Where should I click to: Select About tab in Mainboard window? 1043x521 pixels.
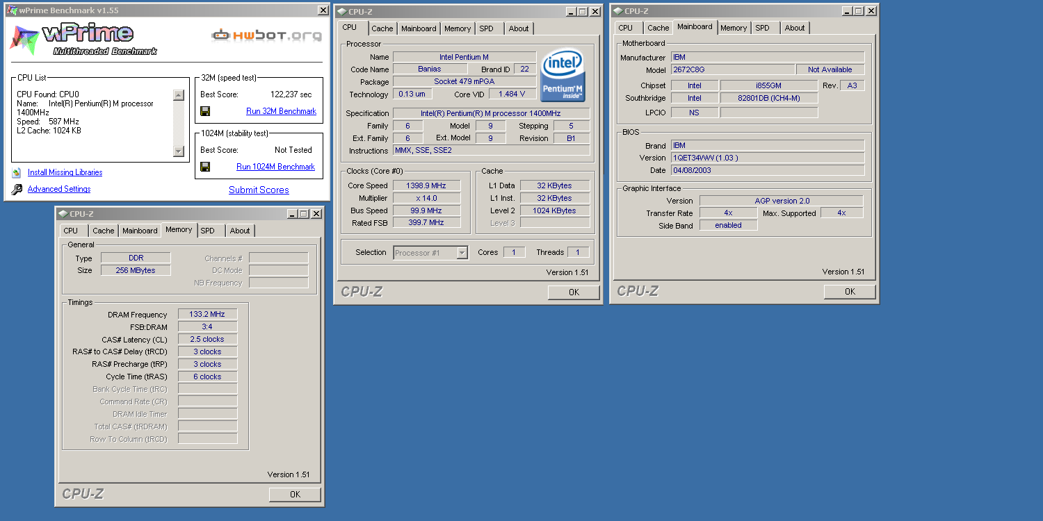click(x=795, y=28)
